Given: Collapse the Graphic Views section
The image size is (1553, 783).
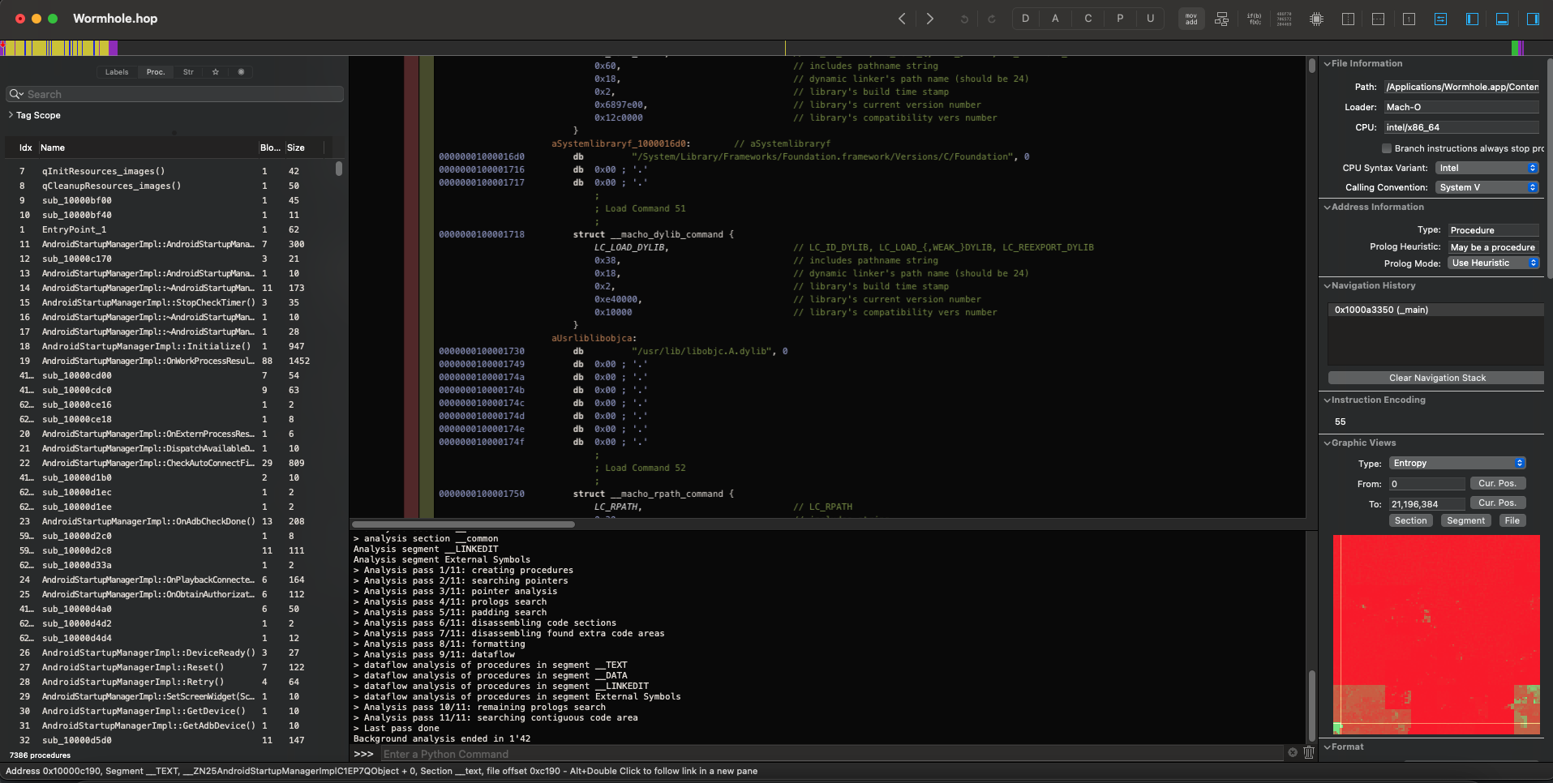Looking at the screenshot, I should [1328, 443].
